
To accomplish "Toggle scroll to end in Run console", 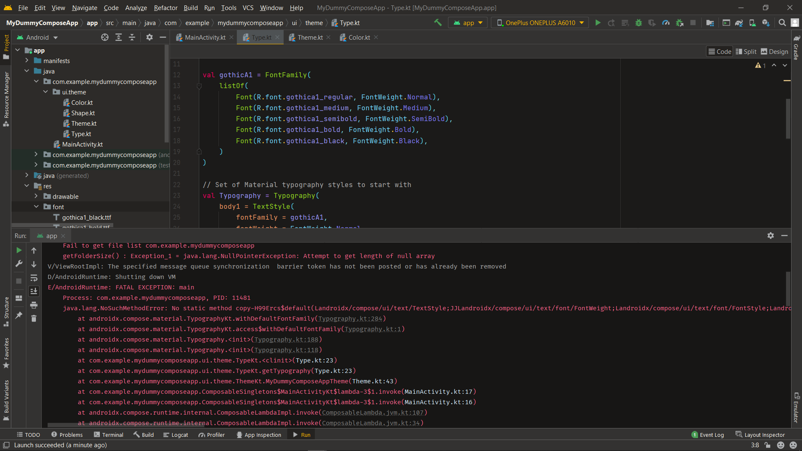I will (x=34, y=291).
